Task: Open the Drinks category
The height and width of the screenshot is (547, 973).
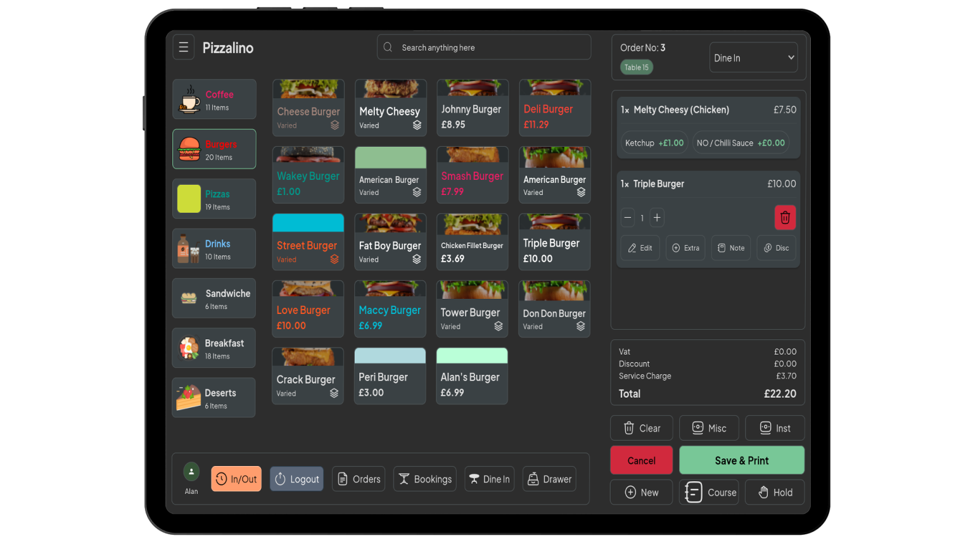Action: [x=214, y=248]
